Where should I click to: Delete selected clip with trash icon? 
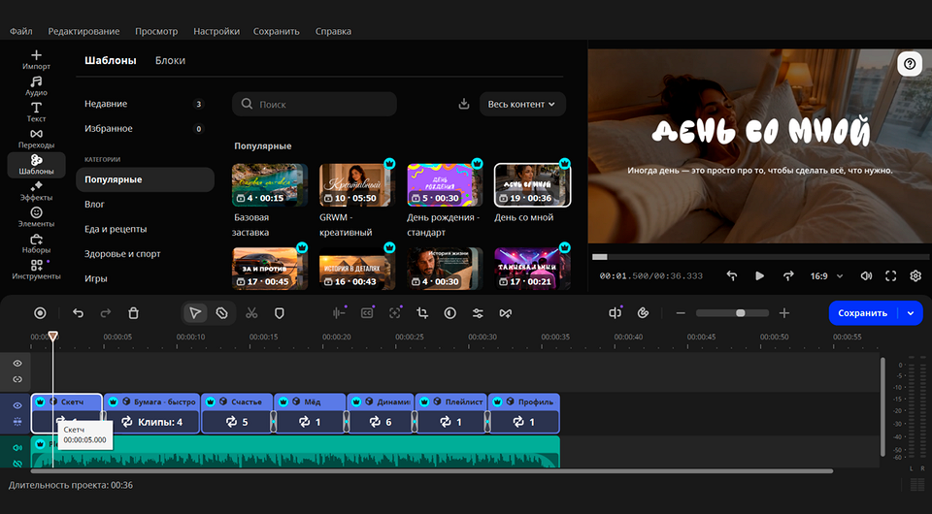(133, 313)
